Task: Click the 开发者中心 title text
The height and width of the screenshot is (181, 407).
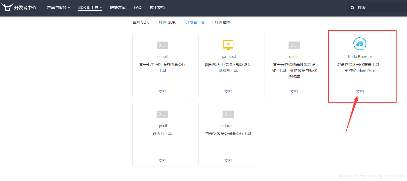Action: coord(25,7)
